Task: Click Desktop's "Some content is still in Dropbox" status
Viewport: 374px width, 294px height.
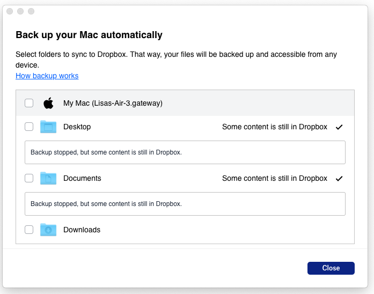Action: pyautogui.click(x=274, y=127)
